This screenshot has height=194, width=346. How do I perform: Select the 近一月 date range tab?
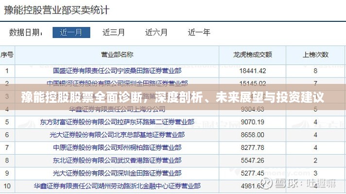click(x=71, y=32)
